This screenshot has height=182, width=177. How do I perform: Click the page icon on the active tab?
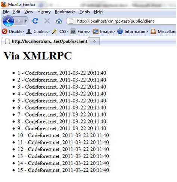(7, 41)
